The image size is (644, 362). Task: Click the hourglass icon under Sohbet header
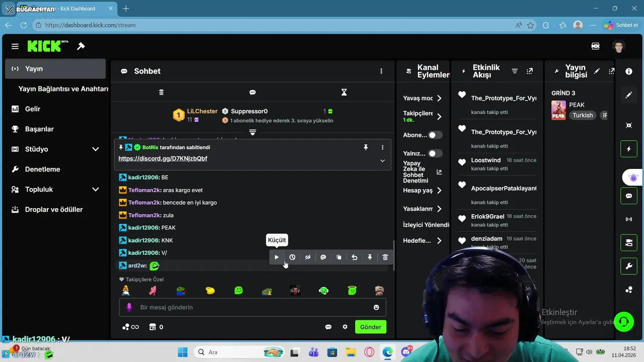point(344,93)
